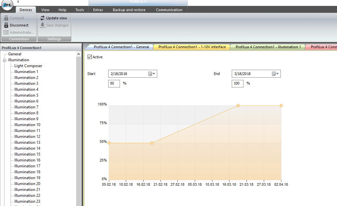Viewport: 337px width, 206px height.
Task: Select Illumination 9 in the tree
Action: pyautogui.click(x=26, y=119)
